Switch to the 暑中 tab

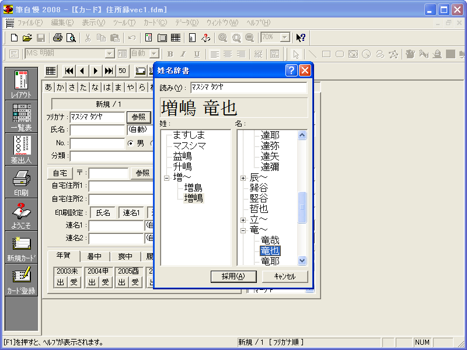click(x=95, y=256)
